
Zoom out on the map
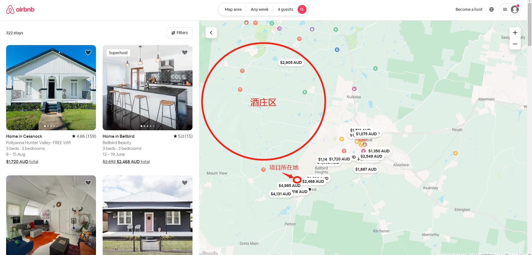(x=515, y=44)
